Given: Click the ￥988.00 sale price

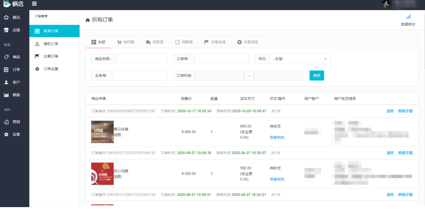Looking at the screenshot, I should click(188, 132).
